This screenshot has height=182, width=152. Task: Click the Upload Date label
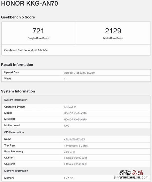(x=12, y=72)
